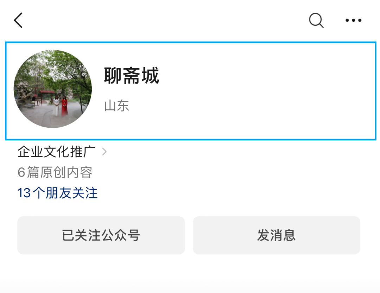380x293 pixels.
Task: Tap the two women in avatar picture
Action: coord(61,106)
